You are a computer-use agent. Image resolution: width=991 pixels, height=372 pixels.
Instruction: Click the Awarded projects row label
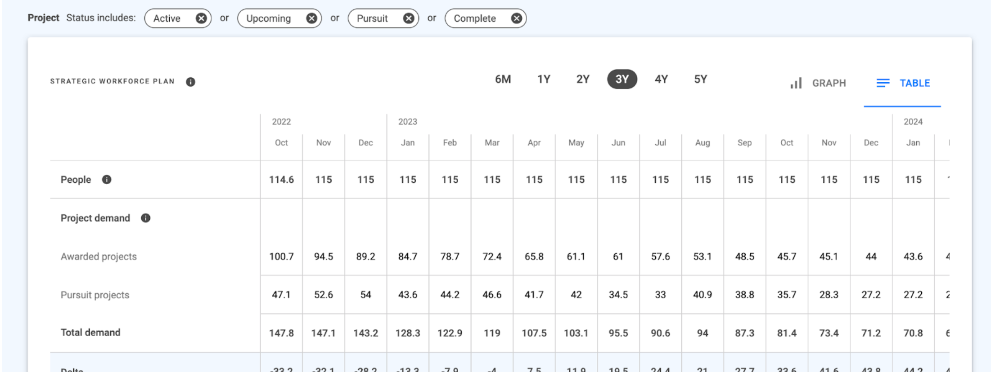pyautogui.click(x=99, y=257)
